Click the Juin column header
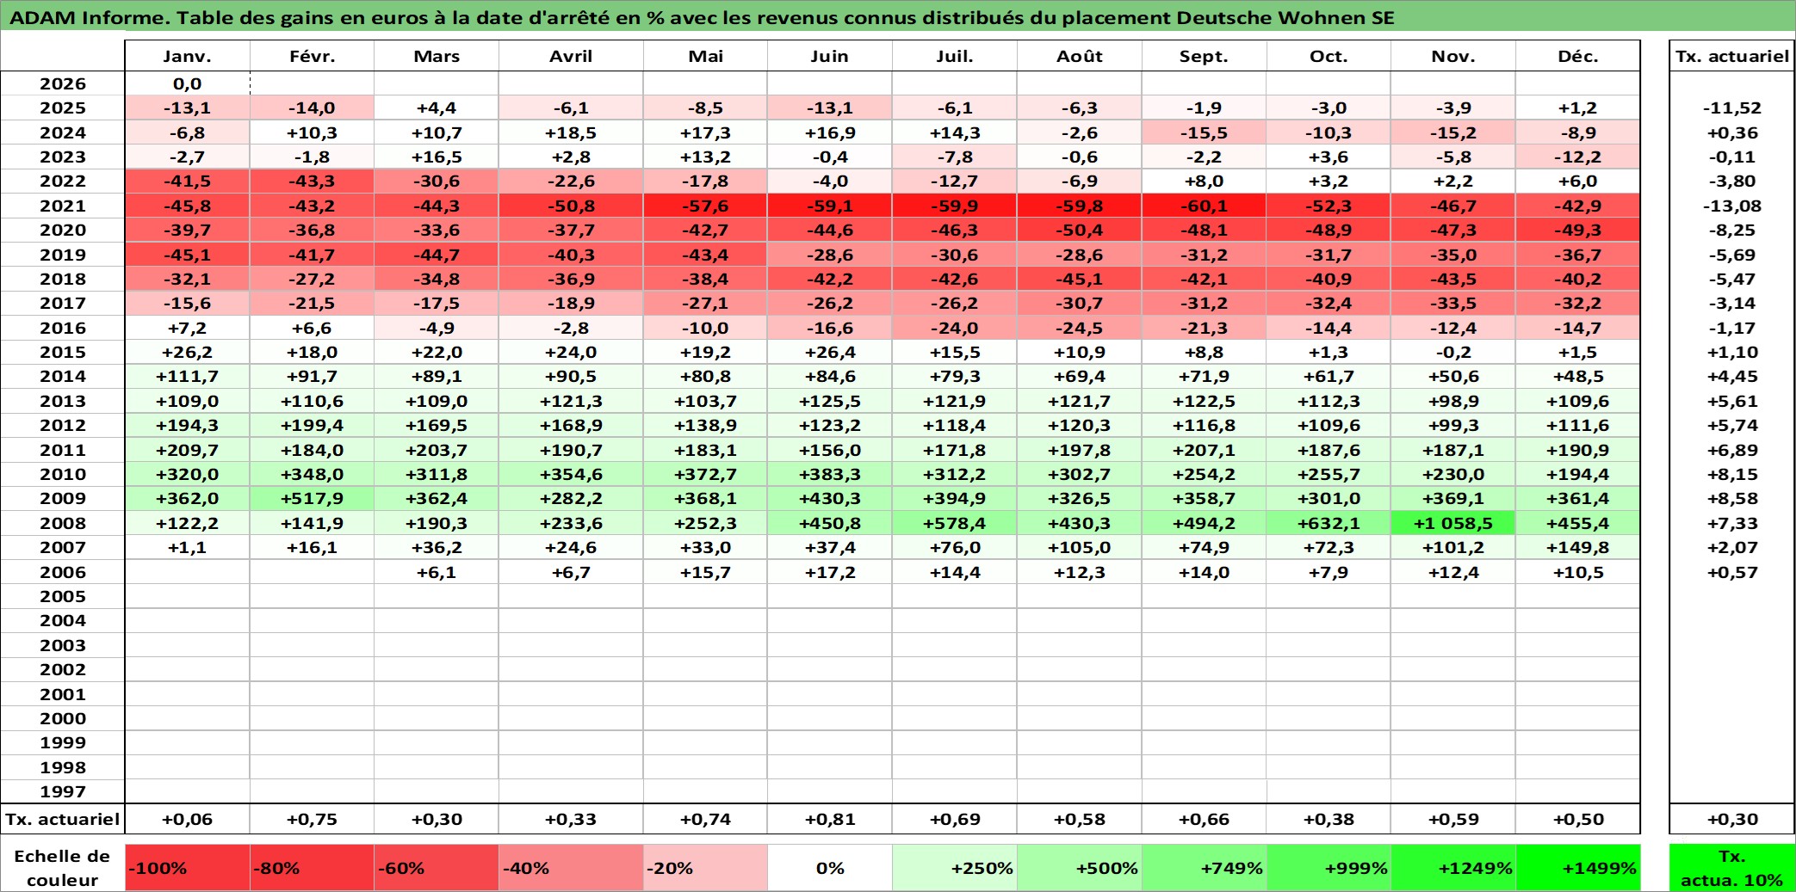The height and width of the screenshot is (892, 1796). tap(830, 56)
